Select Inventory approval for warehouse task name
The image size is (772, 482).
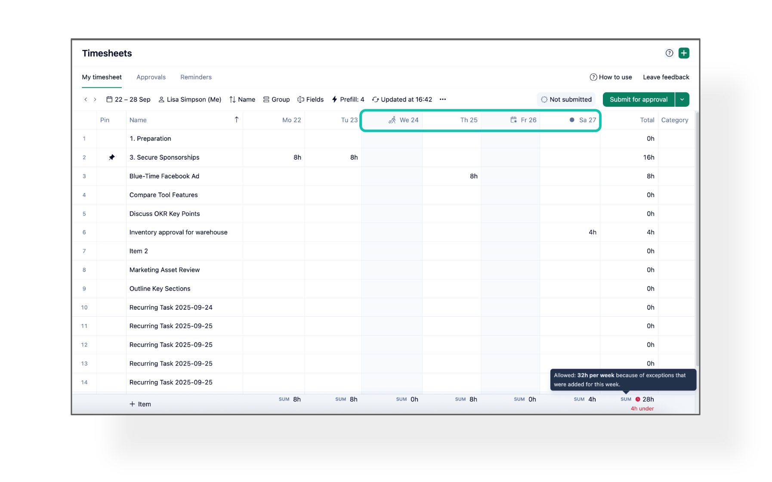pyautogui.click(x=179, y=232)
